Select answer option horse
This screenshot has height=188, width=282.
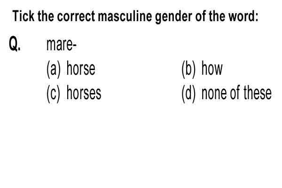click(x=81, y=69)
